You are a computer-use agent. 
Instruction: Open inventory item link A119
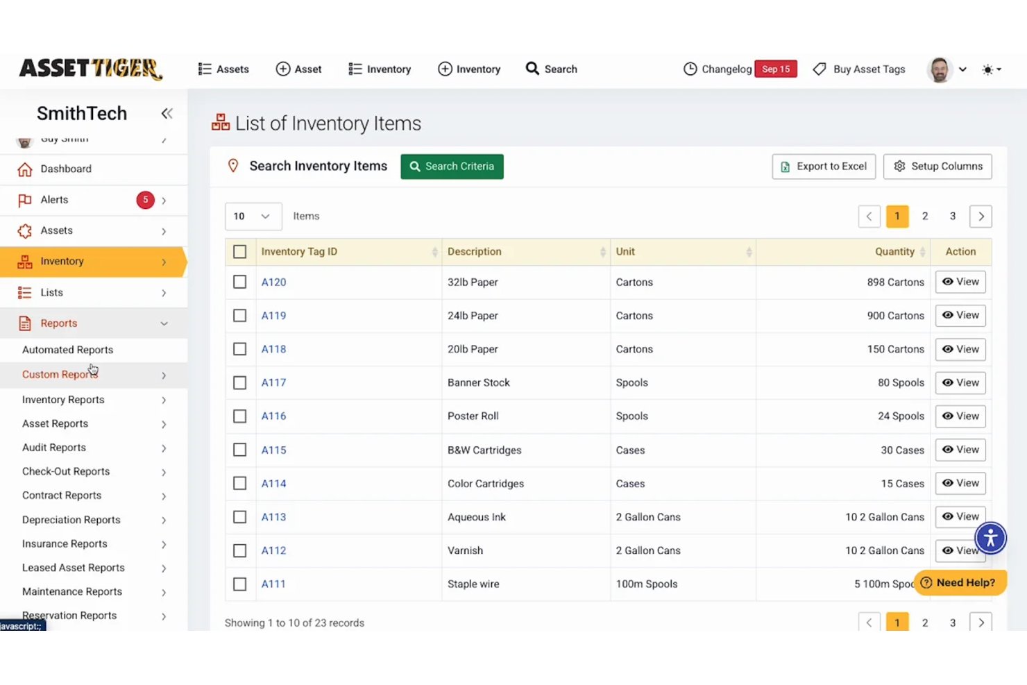[x=273, y=316]
